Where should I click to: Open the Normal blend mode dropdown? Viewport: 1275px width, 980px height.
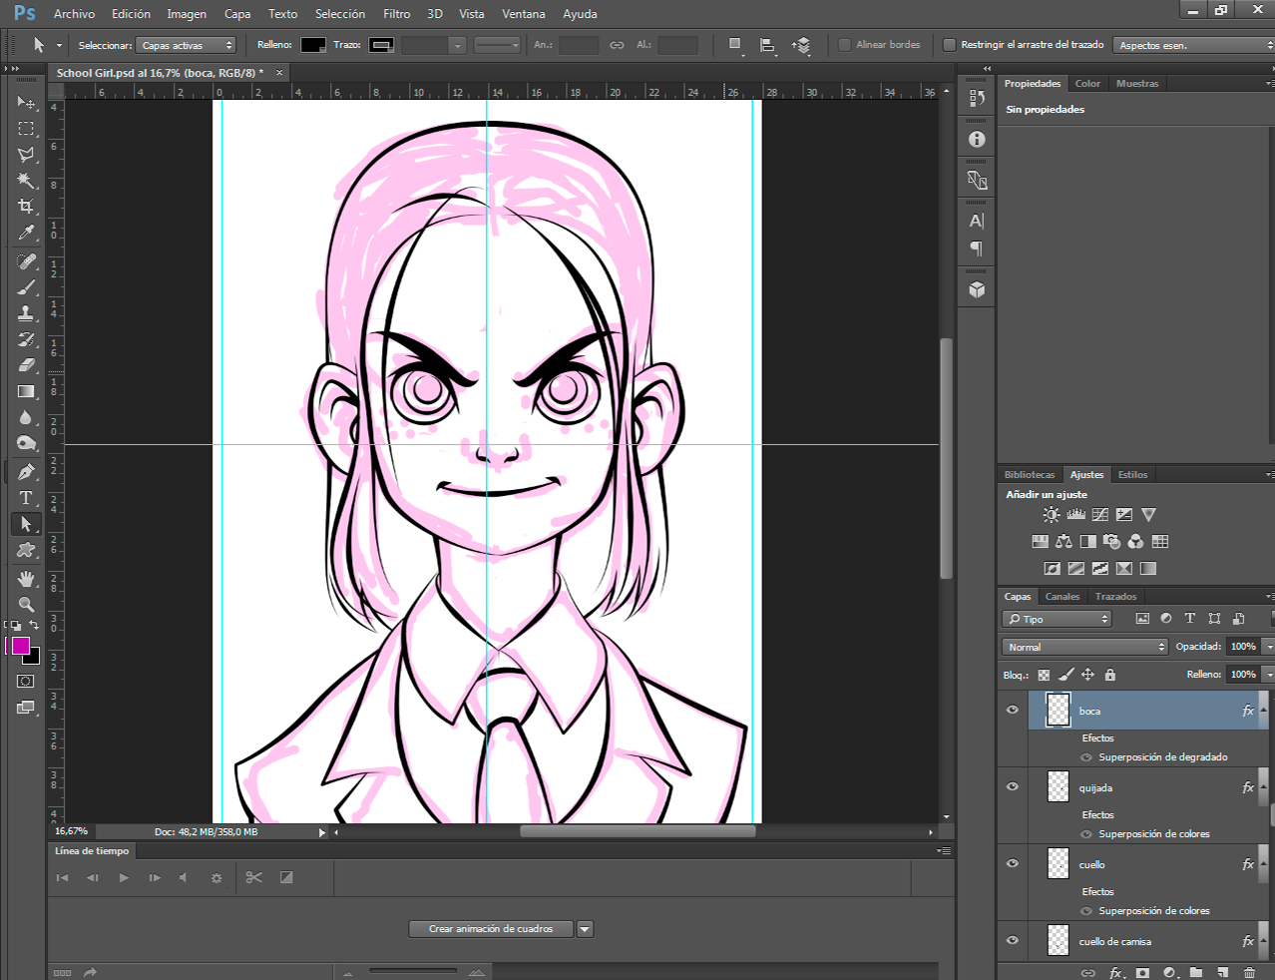pyautogui.click(x=1084, y=647)
